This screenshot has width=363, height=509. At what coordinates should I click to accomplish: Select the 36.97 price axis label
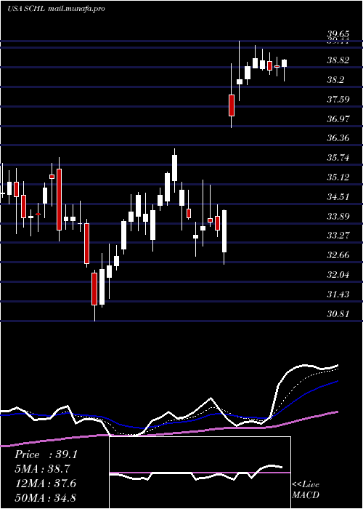[x=338, y=119]
